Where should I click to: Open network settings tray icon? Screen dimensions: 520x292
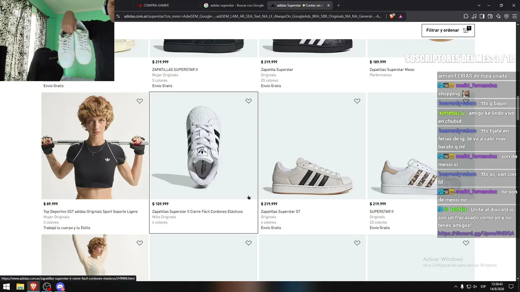coord(468,287)
